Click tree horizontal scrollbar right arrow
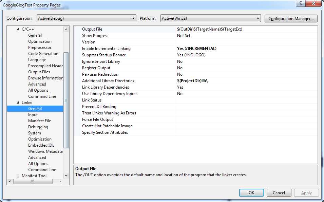 coord(60,181)
